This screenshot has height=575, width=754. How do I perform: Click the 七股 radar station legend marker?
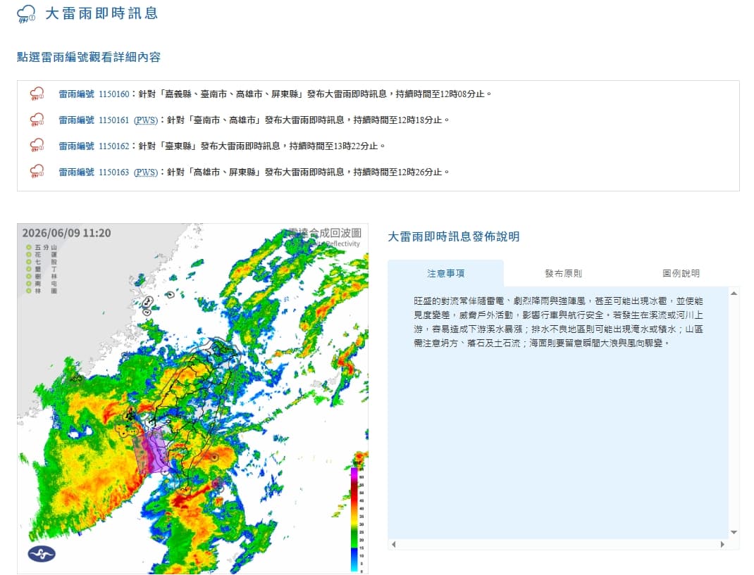click(29, 262)
